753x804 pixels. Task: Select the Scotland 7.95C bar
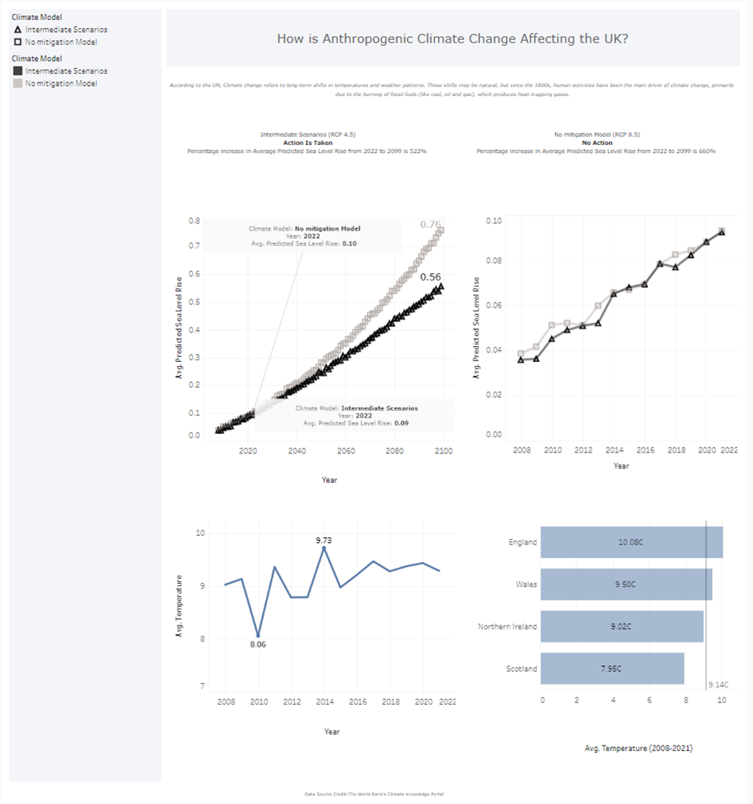(x=612, y=669)
